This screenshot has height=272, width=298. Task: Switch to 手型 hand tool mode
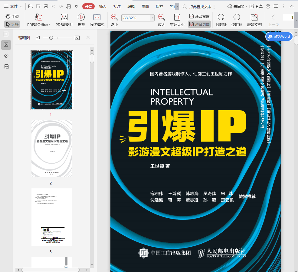(12, 17)
